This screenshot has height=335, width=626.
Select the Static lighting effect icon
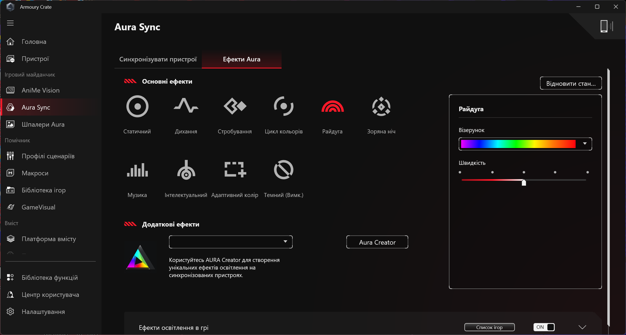point(137,106)
